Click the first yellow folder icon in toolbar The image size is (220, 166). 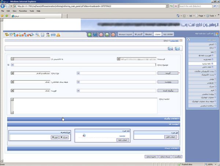[7, 35]
